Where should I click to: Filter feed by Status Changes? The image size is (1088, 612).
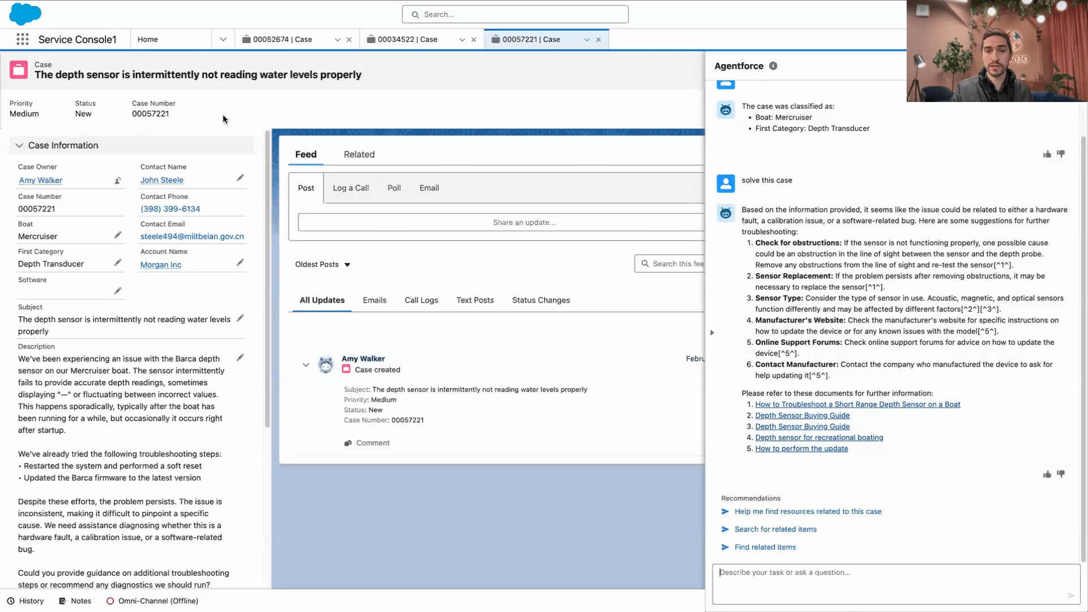[x=541, y=300]
